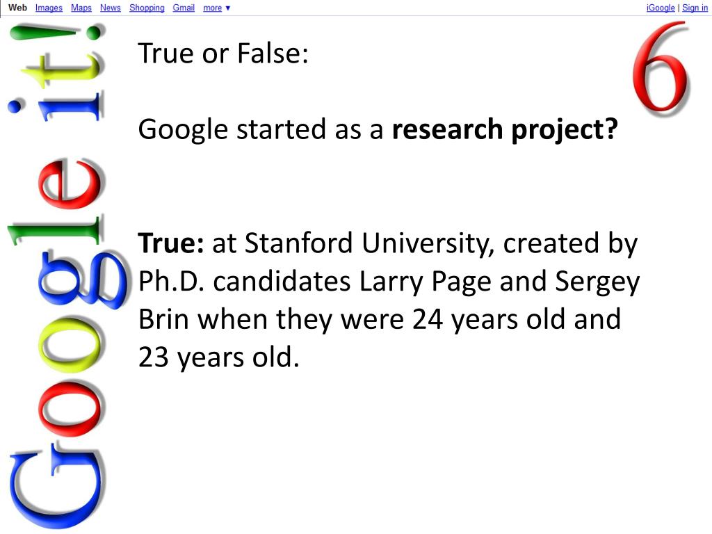Click the blue lowercase g in logo
712x534 pixels.
[83, 280]
